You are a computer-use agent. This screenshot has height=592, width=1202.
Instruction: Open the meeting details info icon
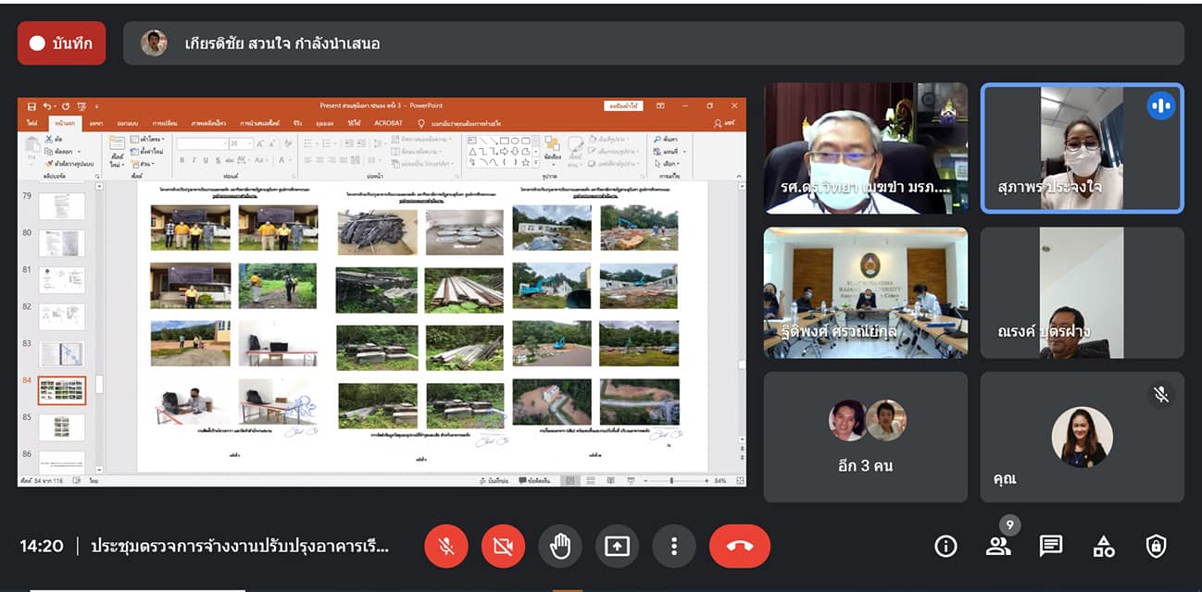click(945, 546)
